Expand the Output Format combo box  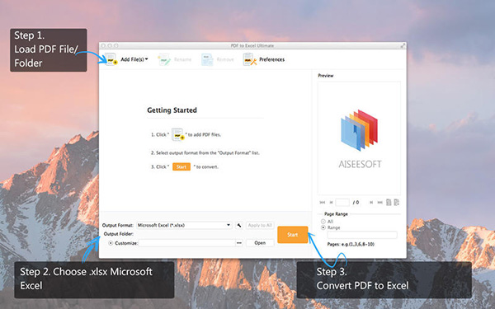point(184,225)
